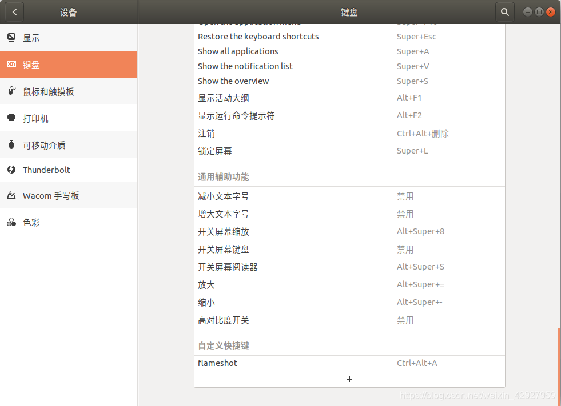Edit the Show the notification list shortcut
561x406 pixels.
349,66
